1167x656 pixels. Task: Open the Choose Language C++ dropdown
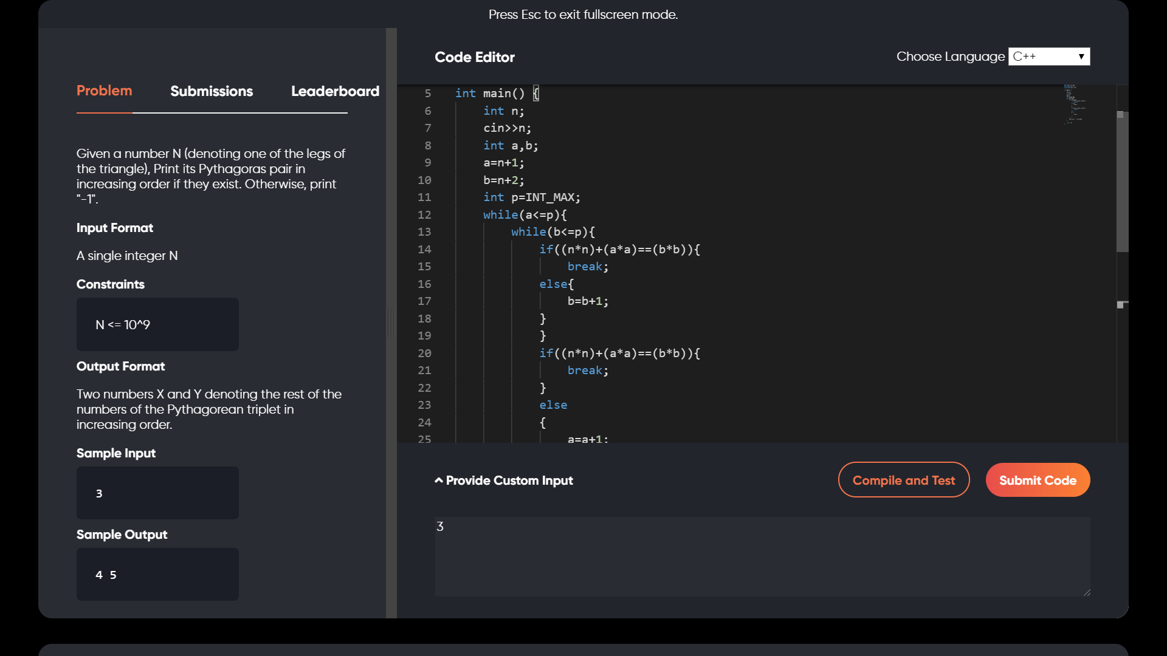pyautogui.click(x=1048, y=56)
